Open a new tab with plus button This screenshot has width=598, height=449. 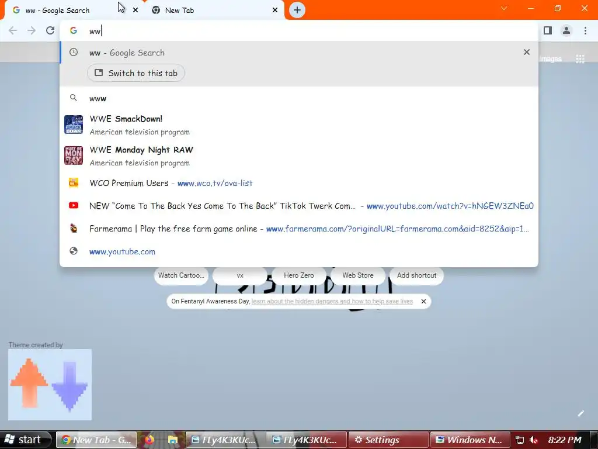(297, 11)
